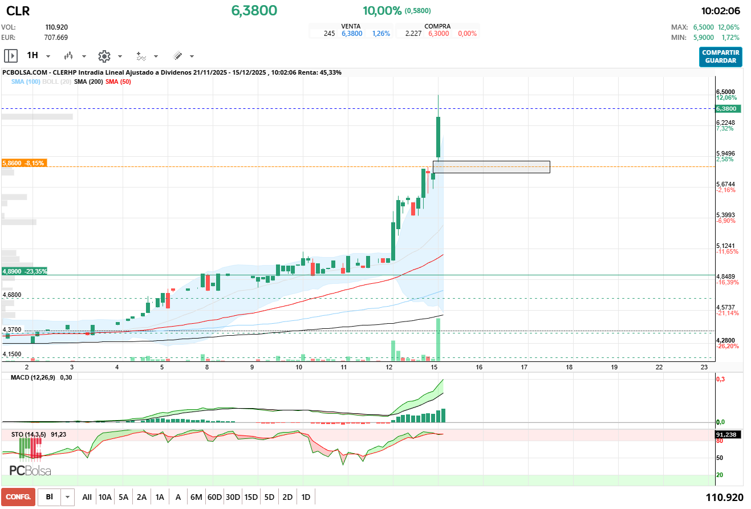Expand the BI selector dropdown arrow

[68, 497]
